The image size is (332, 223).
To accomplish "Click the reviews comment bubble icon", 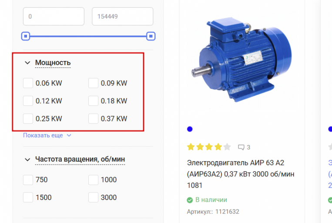I will (x=241, y=147).
